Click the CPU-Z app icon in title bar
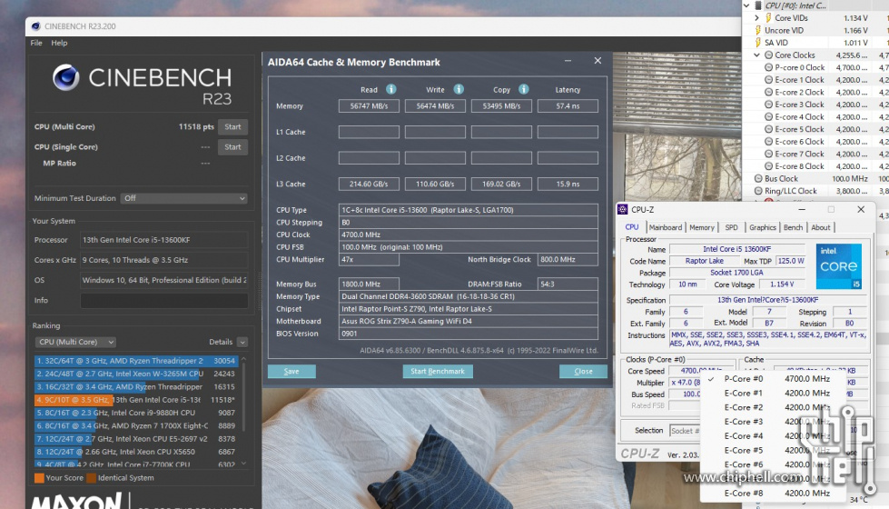This screenshot has width=889, height=509. (x=623, y=209)
